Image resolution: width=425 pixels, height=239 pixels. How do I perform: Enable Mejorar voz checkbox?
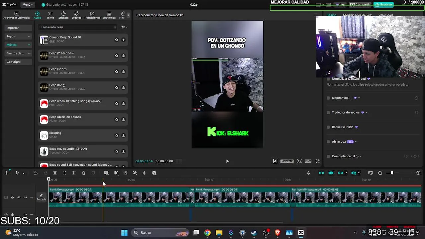click(x=328, y=98)
